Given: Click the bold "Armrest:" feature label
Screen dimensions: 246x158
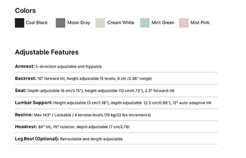Looking at the screenshot, I should click(x=25, y=67).
